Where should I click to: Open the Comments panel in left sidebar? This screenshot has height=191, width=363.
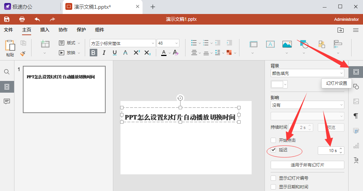[7, 101]
